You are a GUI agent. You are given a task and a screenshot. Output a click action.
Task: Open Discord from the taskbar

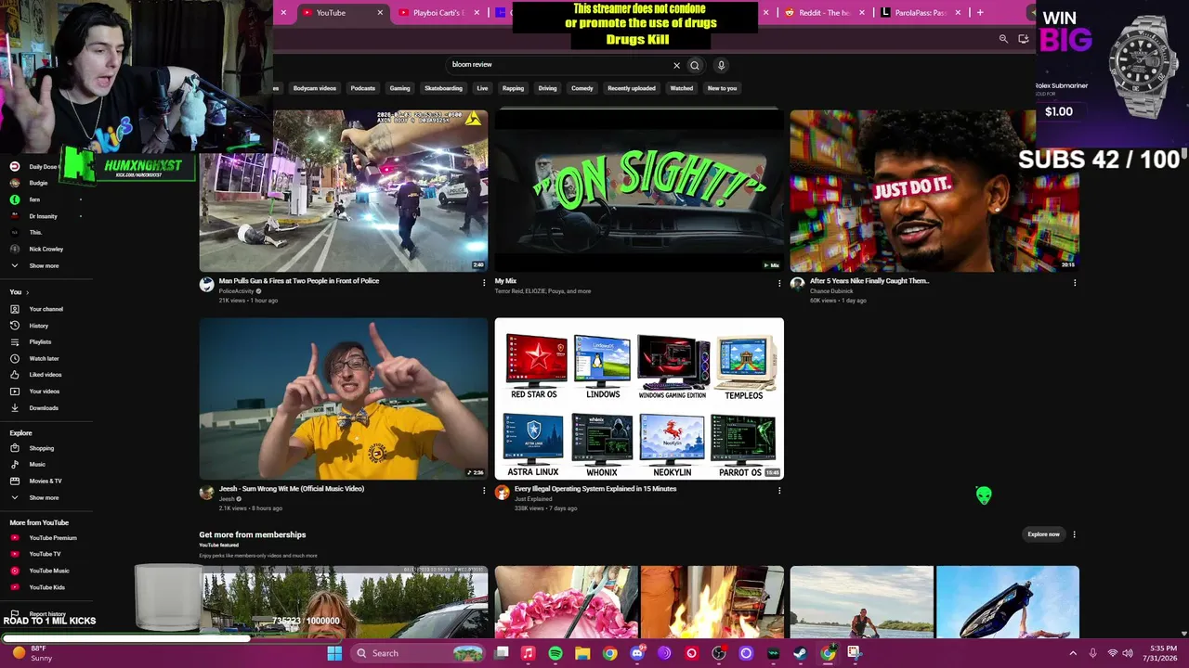point(637,653)
